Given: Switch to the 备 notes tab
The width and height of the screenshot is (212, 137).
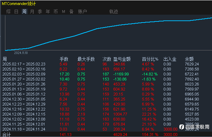Looking at the screenshot, I should 71,11.
